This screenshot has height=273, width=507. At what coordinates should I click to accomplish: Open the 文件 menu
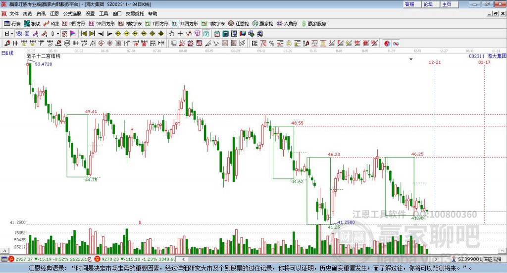point(14,13)
